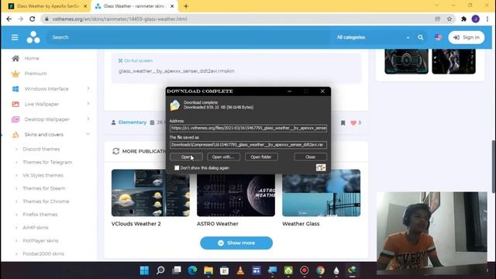Click Close button in download dialog
This screenshot has width=496, height=279.
click(x=310, y=157)
